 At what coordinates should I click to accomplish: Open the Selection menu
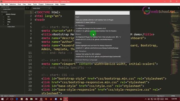click(x=13, y=4)
